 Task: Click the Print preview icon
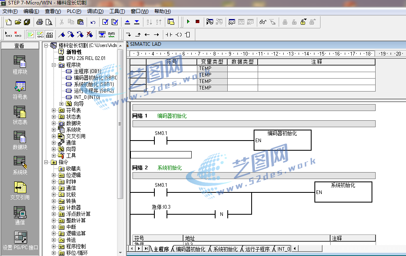(x=49, y=22)
